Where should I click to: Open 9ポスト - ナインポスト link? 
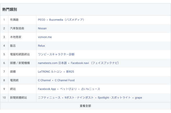pos(79,98)
